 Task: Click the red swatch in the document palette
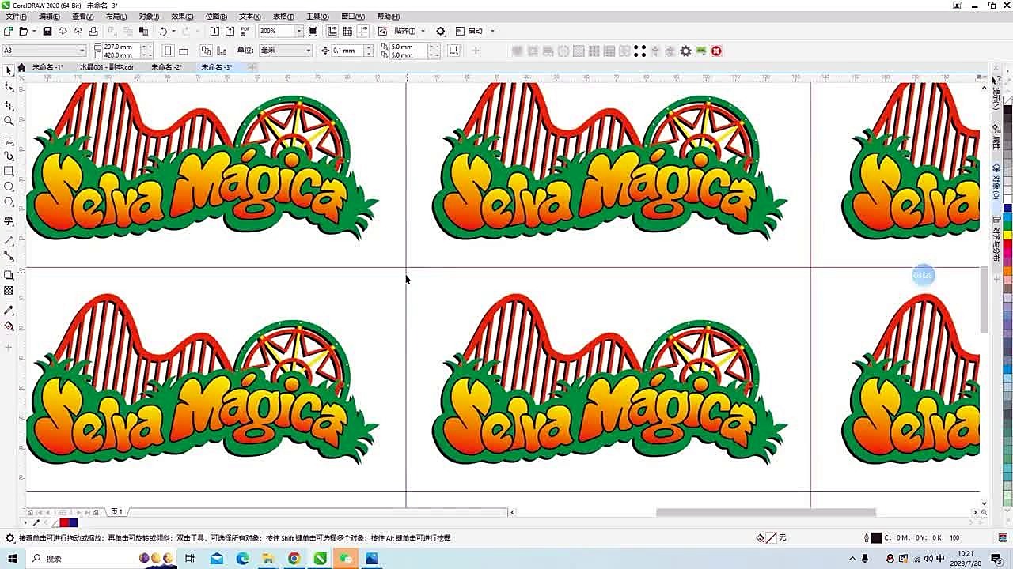65,522
